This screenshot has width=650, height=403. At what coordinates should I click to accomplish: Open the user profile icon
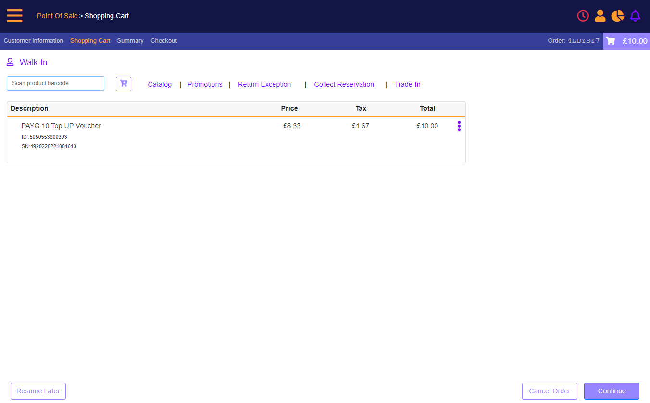[600, 16]
